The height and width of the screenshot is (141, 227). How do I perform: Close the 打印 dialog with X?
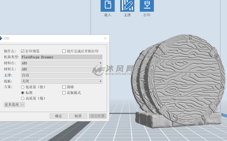pos(105,38)
